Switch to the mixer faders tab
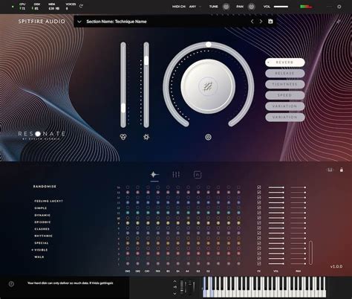 click(x=176, y=175)
